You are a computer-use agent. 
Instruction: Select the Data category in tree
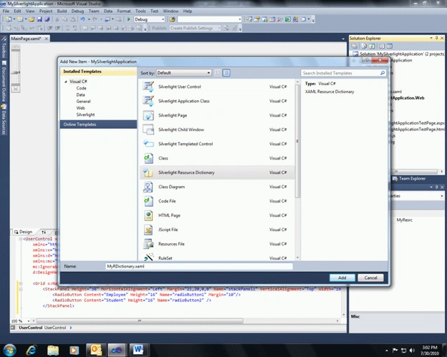(x=80, y=95)
